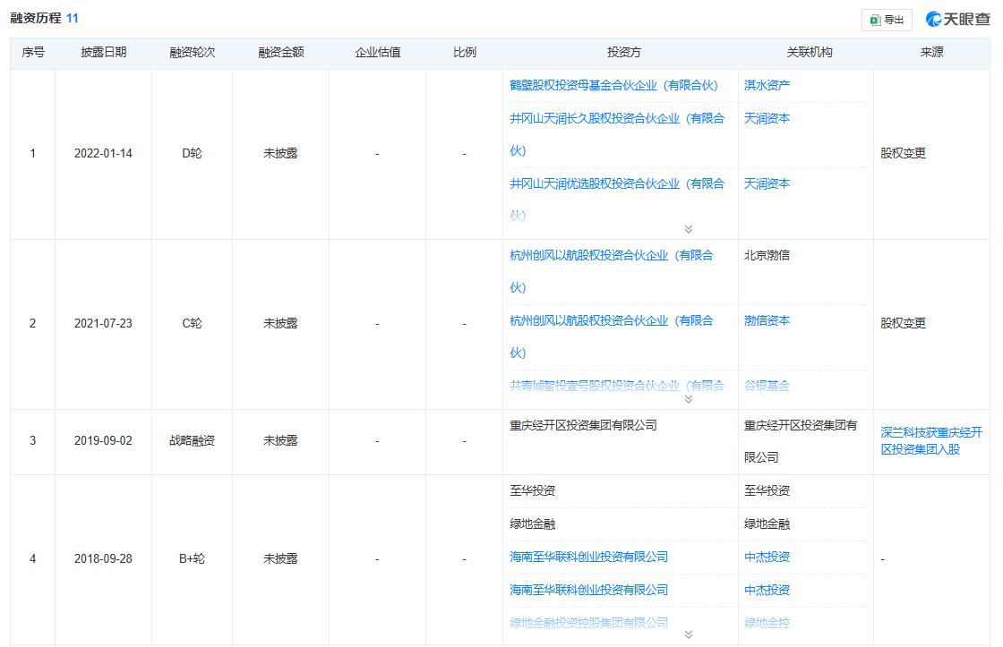Click 未披露 amount in 2022-01-14 row

281,153
